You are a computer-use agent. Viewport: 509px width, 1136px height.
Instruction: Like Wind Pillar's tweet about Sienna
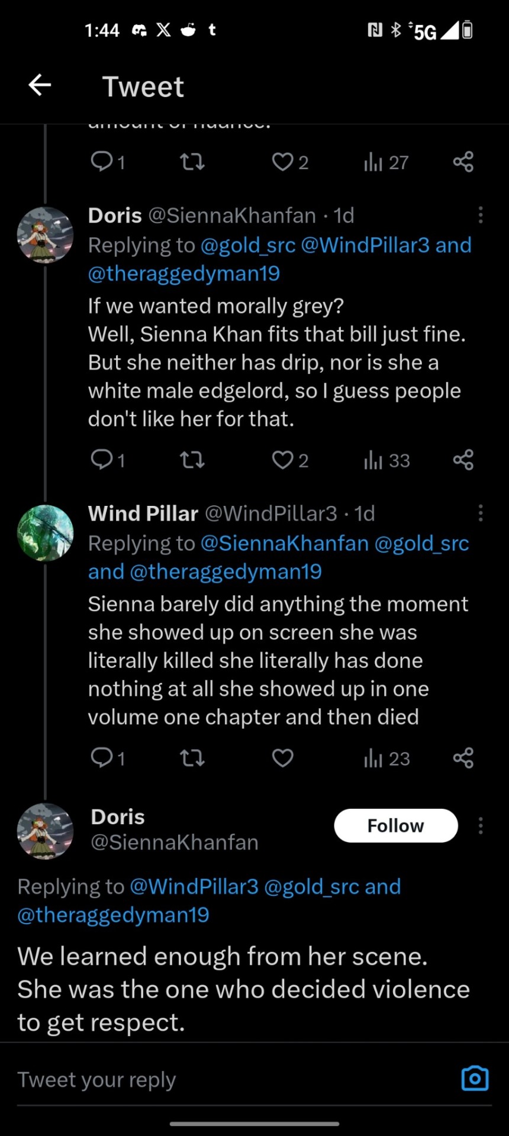tap(283, 758)
